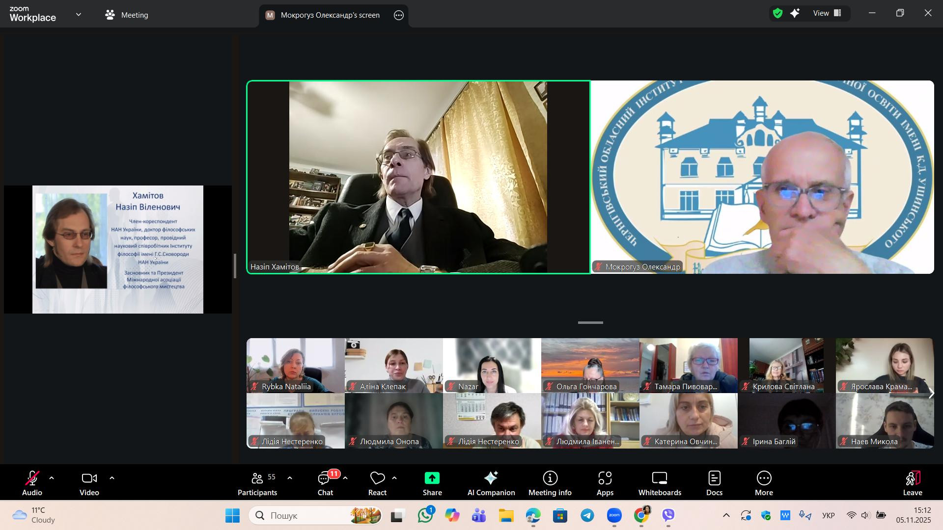Open the AI Companion panel
Screen dimensions: 943x530
(491, 483)
